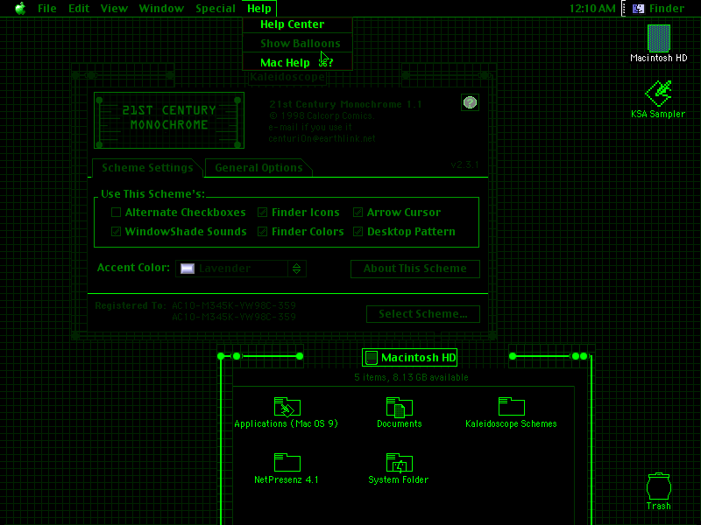Open the System Folder icon

click(399, 463)
